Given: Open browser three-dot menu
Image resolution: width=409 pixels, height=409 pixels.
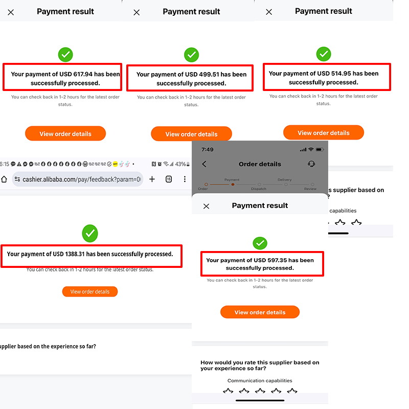Looking at the screenshot, I should click(x=185, y=179).
